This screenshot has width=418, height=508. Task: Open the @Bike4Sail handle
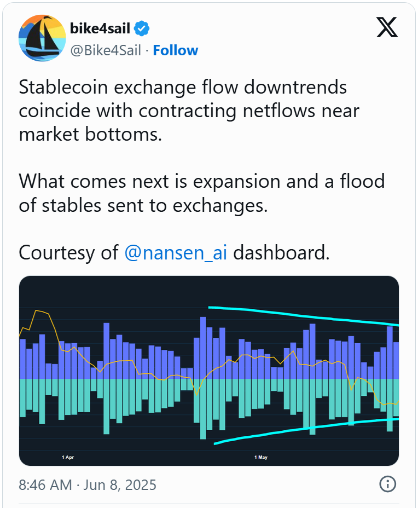pos(106,50)
